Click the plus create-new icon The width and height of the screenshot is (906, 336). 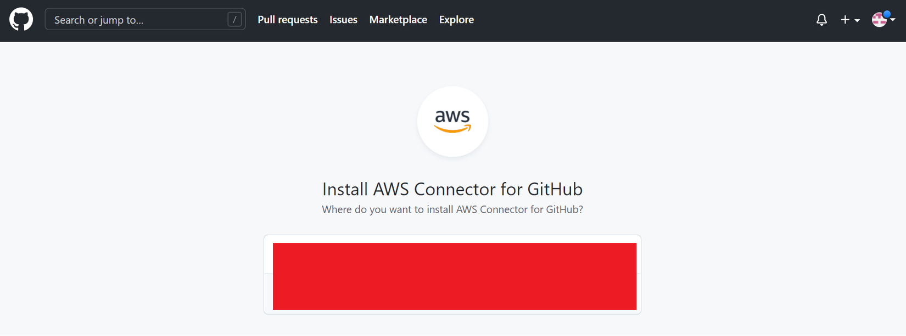(845, 20)
